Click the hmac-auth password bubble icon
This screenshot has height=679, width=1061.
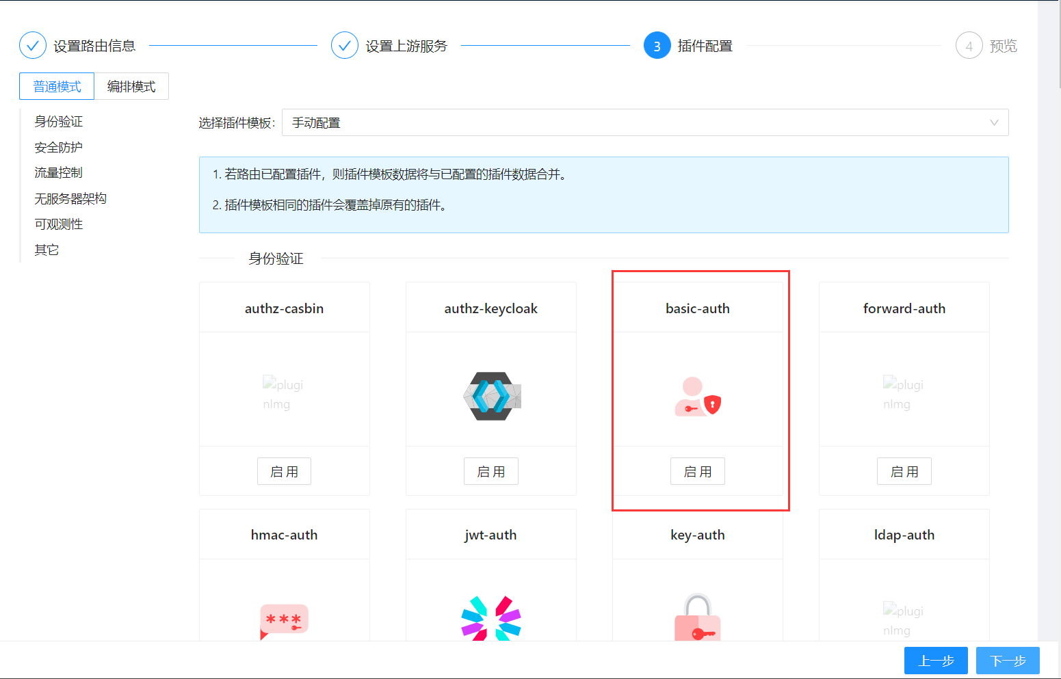tap(284, 622)
